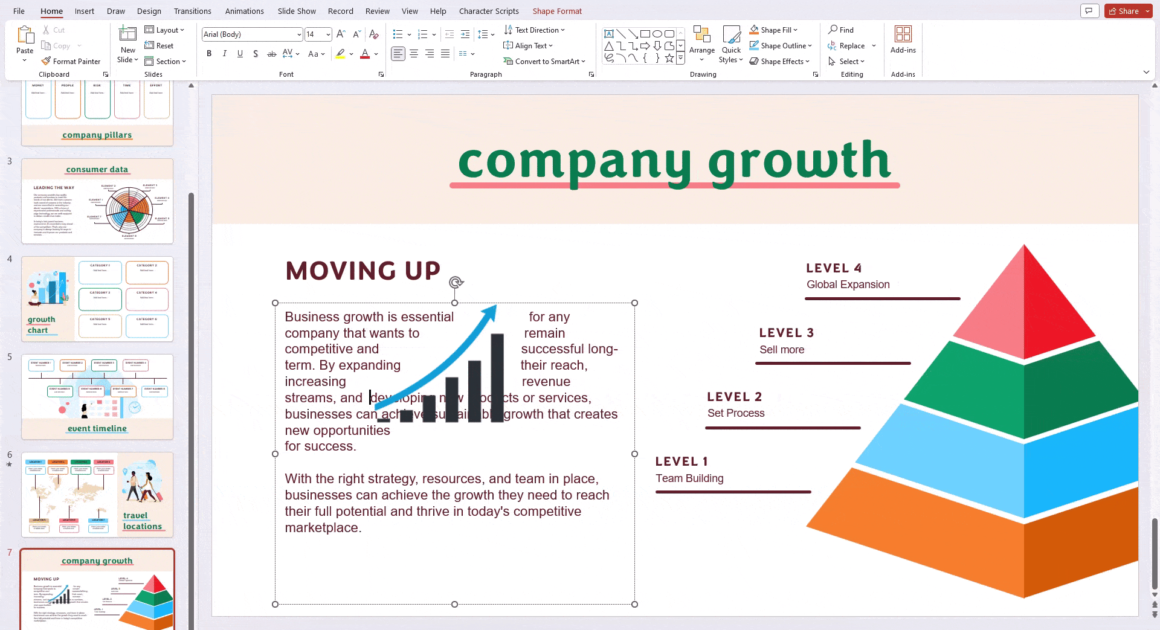The height and width of the screenshot is (630, 1160).
Task: Open the Arial font name dropdown
Action: point(298,34)
